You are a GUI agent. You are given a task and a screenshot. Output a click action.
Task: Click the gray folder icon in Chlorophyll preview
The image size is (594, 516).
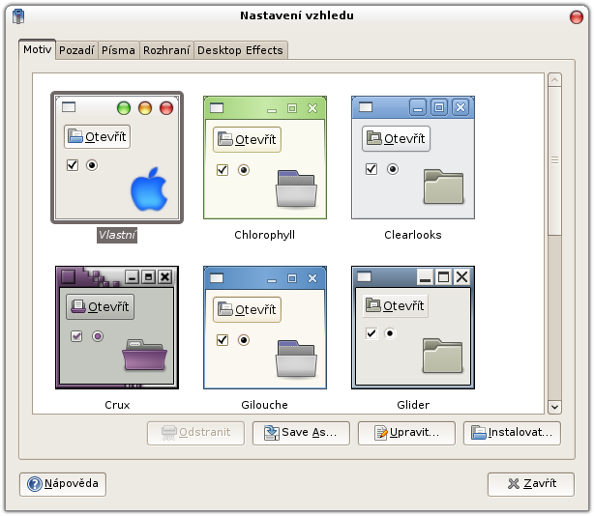click(x=296, y=188)
